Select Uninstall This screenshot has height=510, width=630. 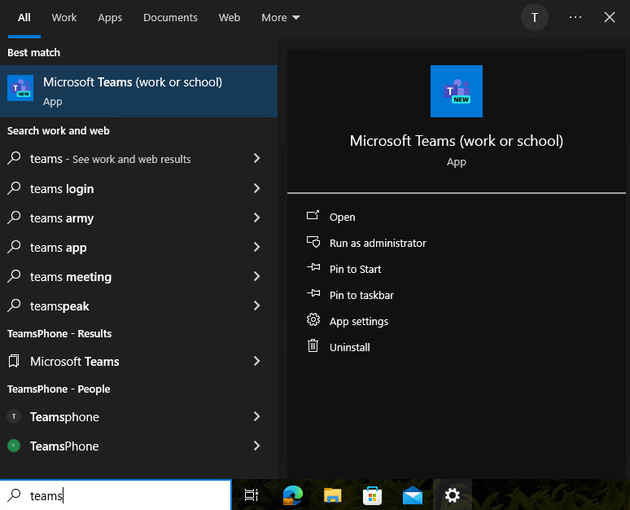[349, 347]
